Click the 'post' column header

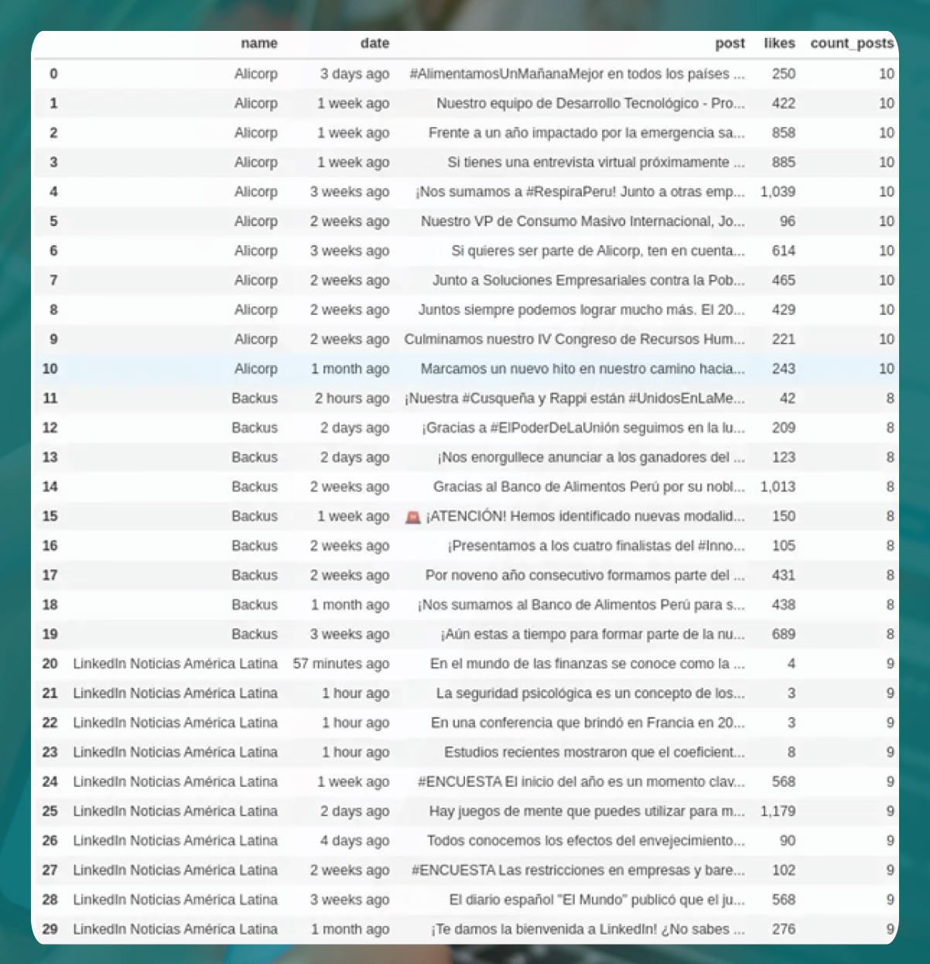tap(730, 43)
